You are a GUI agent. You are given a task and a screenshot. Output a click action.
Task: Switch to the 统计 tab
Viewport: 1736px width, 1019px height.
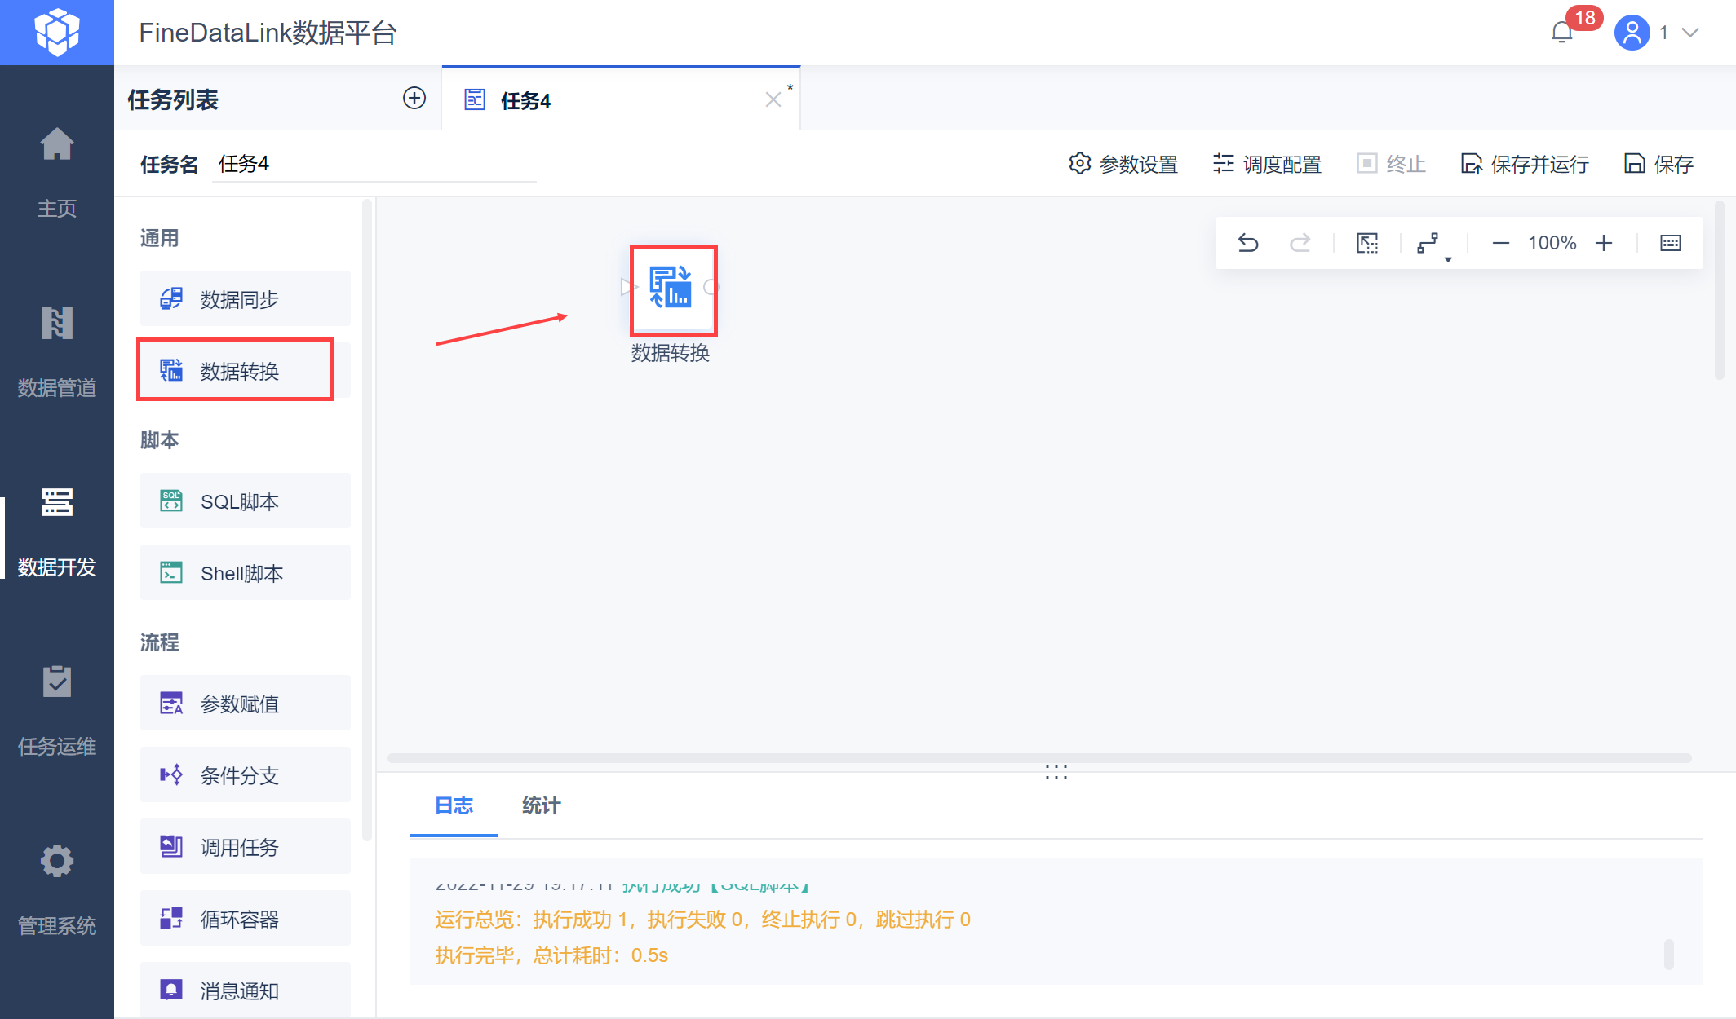tap(541, 805)
